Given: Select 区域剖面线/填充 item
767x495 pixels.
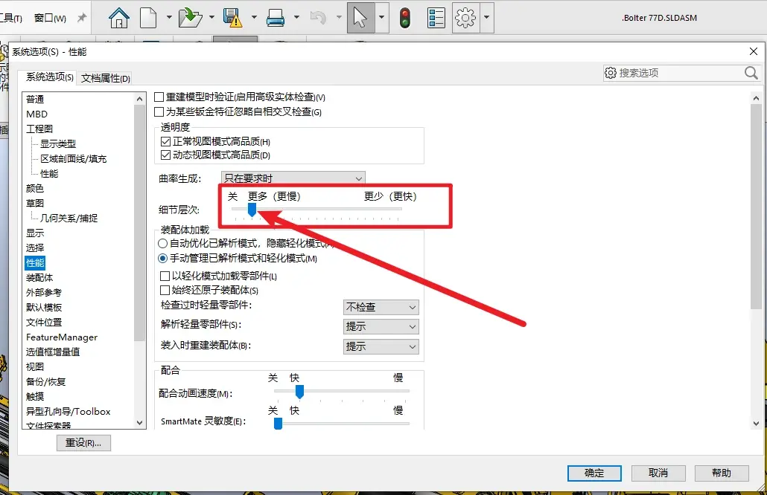Looking at the screenshot, I should pos(73,158).
